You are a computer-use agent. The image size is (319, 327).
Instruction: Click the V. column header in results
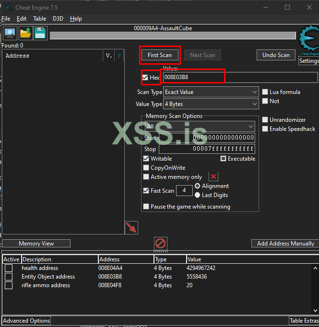109,56
